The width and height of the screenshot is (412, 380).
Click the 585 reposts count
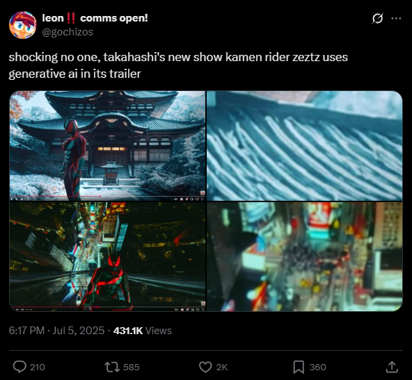131,367
